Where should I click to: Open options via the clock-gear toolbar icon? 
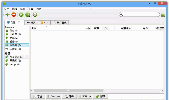tap(35, 15)
